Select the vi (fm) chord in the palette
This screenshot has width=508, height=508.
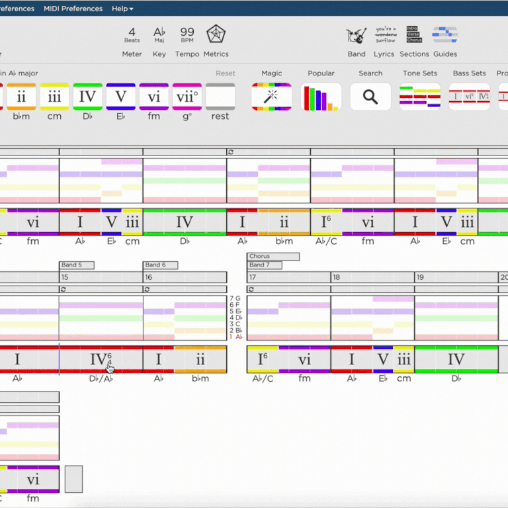click(x=154, y=97)
